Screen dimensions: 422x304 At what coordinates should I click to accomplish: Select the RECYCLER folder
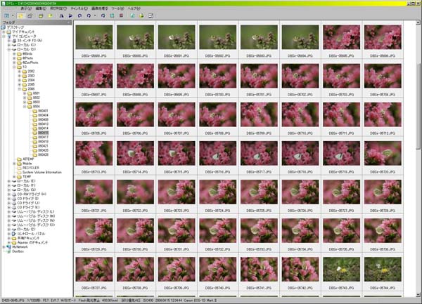pos(31,168)
